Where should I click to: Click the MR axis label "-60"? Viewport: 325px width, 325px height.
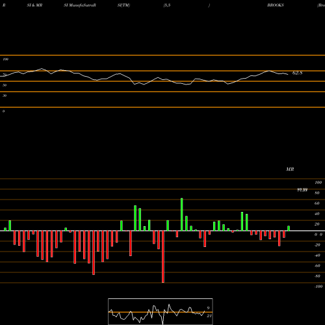[x=317, y=266]
